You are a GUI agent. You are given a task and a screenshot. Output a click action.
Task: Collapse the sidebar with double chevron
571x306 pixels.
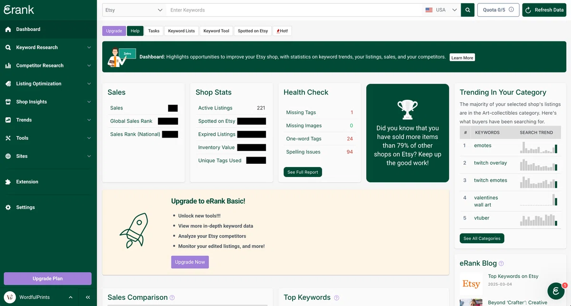click(x=88, y=297)
